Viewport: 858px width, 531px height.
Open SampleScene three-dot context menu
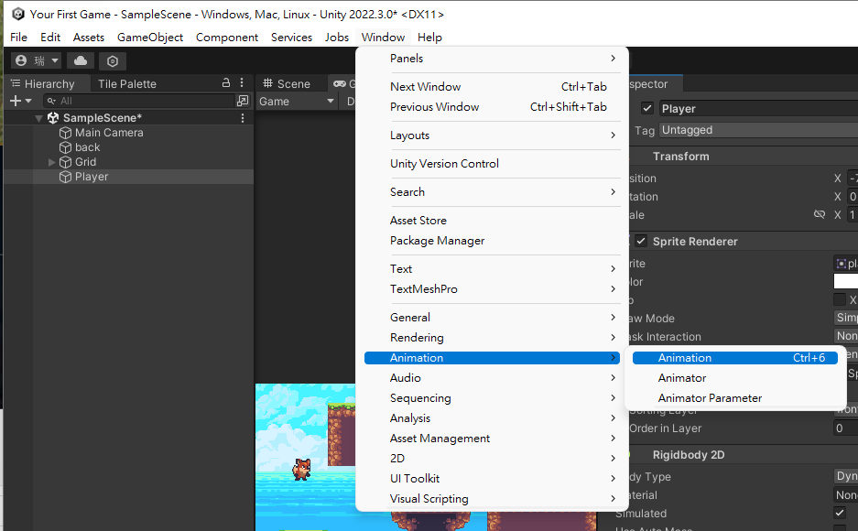(243, 117)
